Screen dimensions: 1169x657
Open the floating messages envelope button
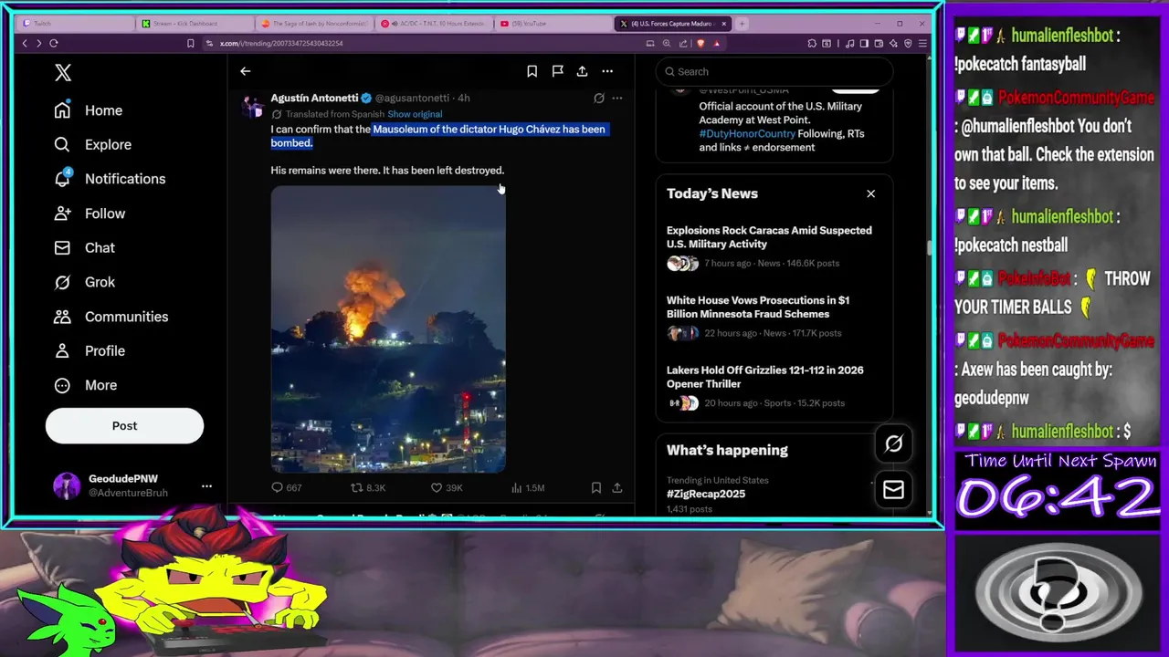point(893,490)
